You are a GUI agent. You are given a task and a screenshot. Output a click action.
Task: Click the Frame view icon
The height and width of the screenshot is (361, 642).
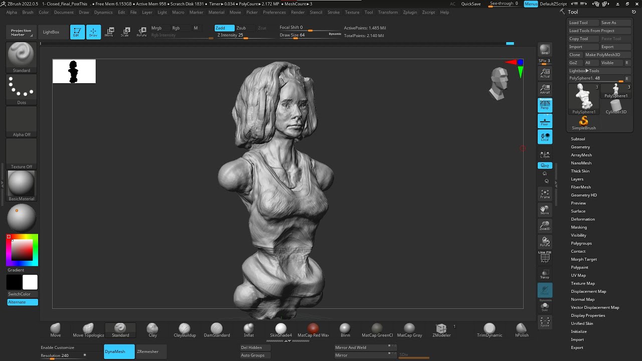coord(545,194)
